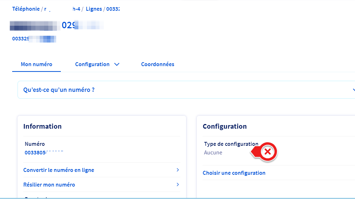Viewport: 355px width, 203px height.
Task: Click the arrow icon beside Convertir le numéro
Action: click(178, 170)
